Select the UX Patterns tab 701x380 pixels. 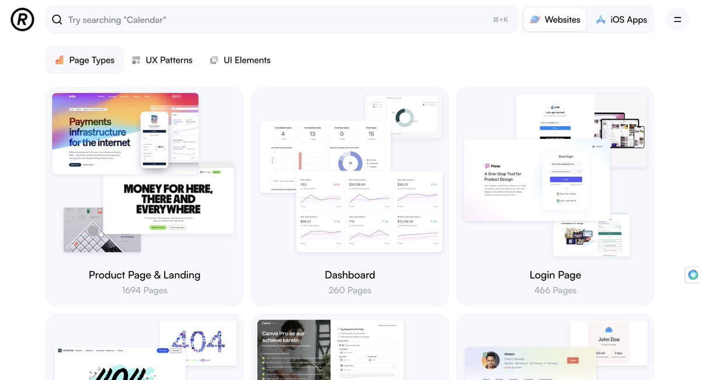(x=162, y=60)
